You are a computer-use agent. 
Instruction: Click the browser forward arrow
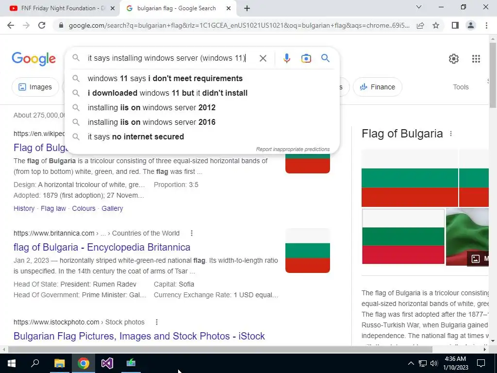[x=26, y=25]
